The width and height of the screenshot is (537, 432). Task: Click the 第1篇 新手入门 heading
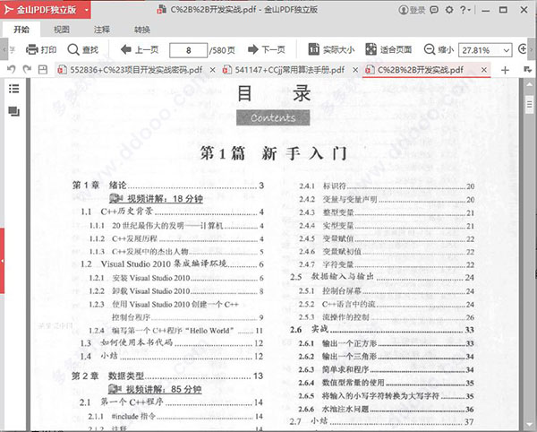point(274,153)
